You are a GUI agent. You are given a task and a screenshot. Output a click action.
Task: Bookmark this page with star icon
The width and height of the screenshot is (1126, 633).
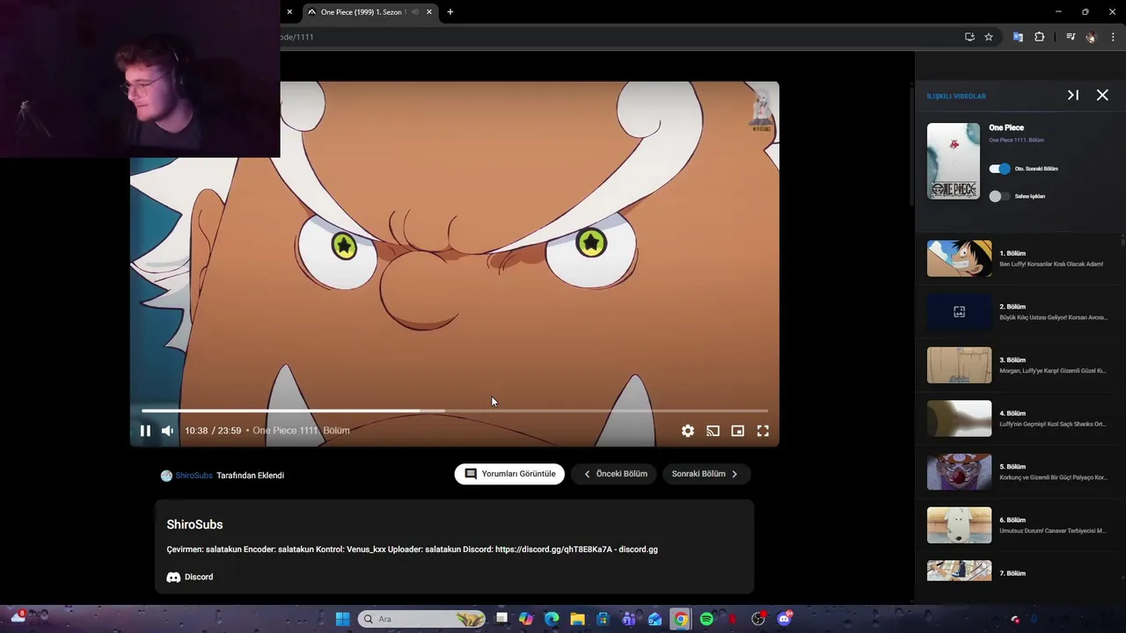click(x=989, y=37)
